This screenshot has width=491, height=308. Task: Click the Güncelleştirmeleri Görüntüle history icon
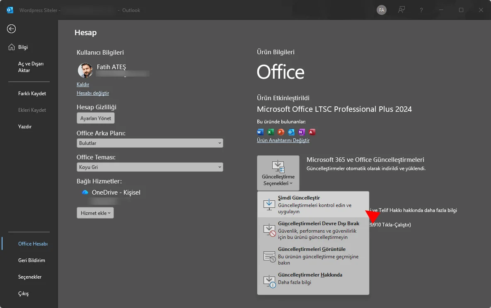tap(269, 256)
